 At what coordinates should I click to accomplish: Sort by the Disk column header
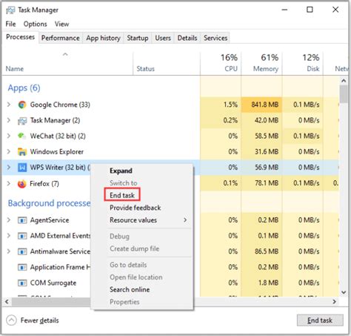[303, 64]
